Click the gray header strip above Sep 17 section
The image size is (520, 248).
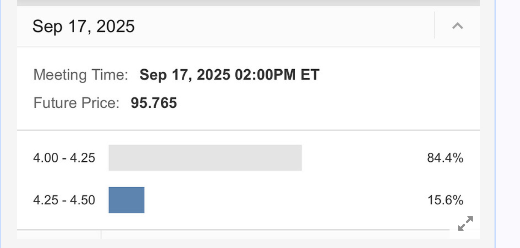click(x=248, y=2)
